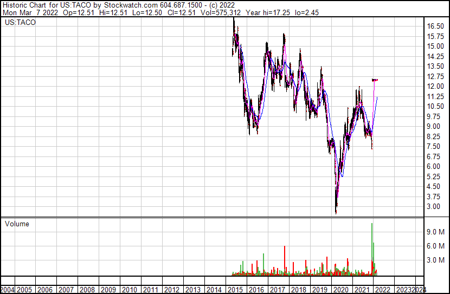The image size is (450, 294).
Task: Click the 2005 year label on the time axis
Action: click(x=24, y=290)
